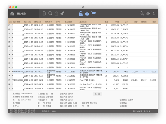Click the 產品名稱 column header

click(83, 22)
